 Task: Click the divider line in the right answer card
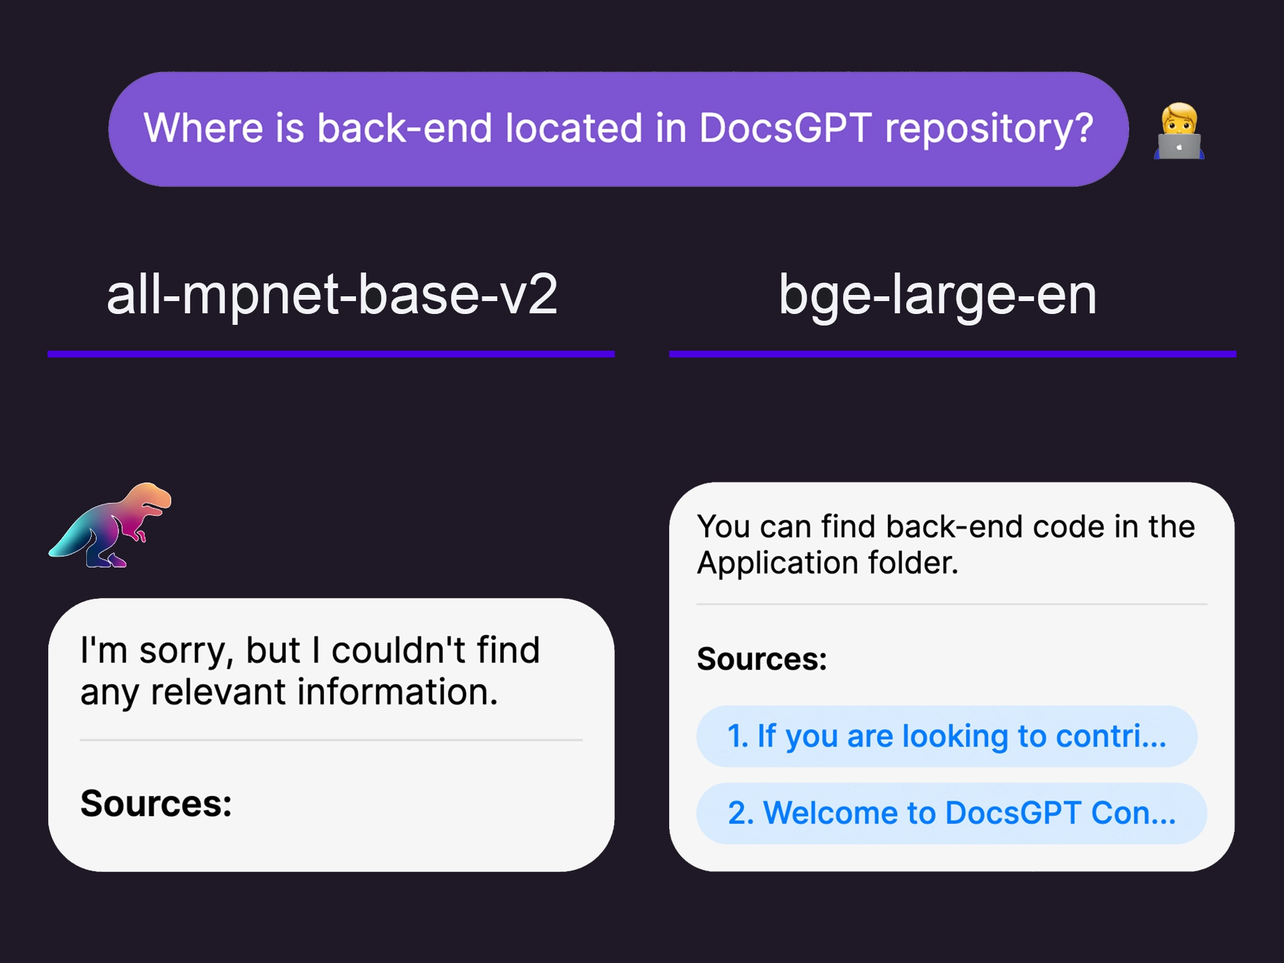(952, 603)
